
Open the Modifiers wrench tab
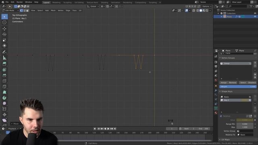(x=216, y=90)
